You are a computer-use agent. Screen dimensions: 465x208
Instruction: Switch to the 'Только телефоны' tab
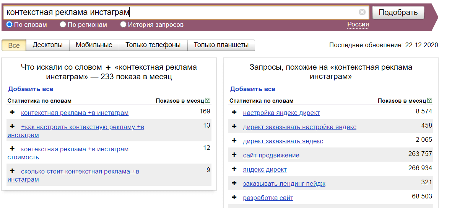click(153, 45)
